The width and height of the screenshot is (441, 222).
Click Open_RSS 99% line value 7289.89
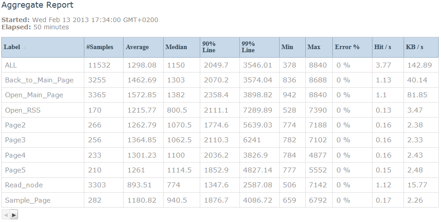(257, 110)
